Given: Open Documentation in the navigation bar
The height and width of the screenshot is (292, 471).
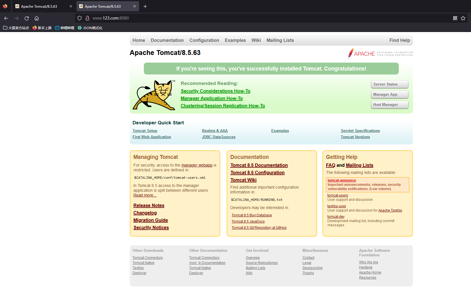Looking at the screenshot, I should click(167, 40).
